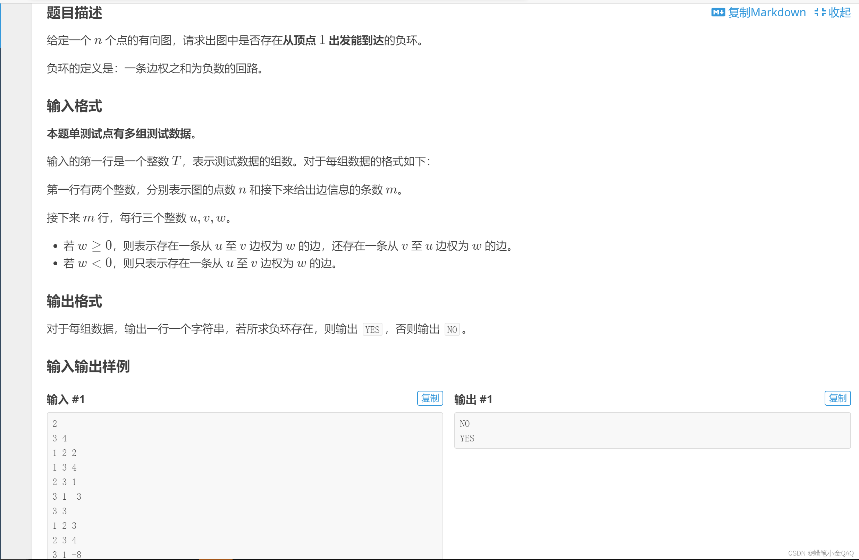Click the Markdown icon beside 复制Markdown
This screenshot has height=560, width=859.
click(718, 12)
